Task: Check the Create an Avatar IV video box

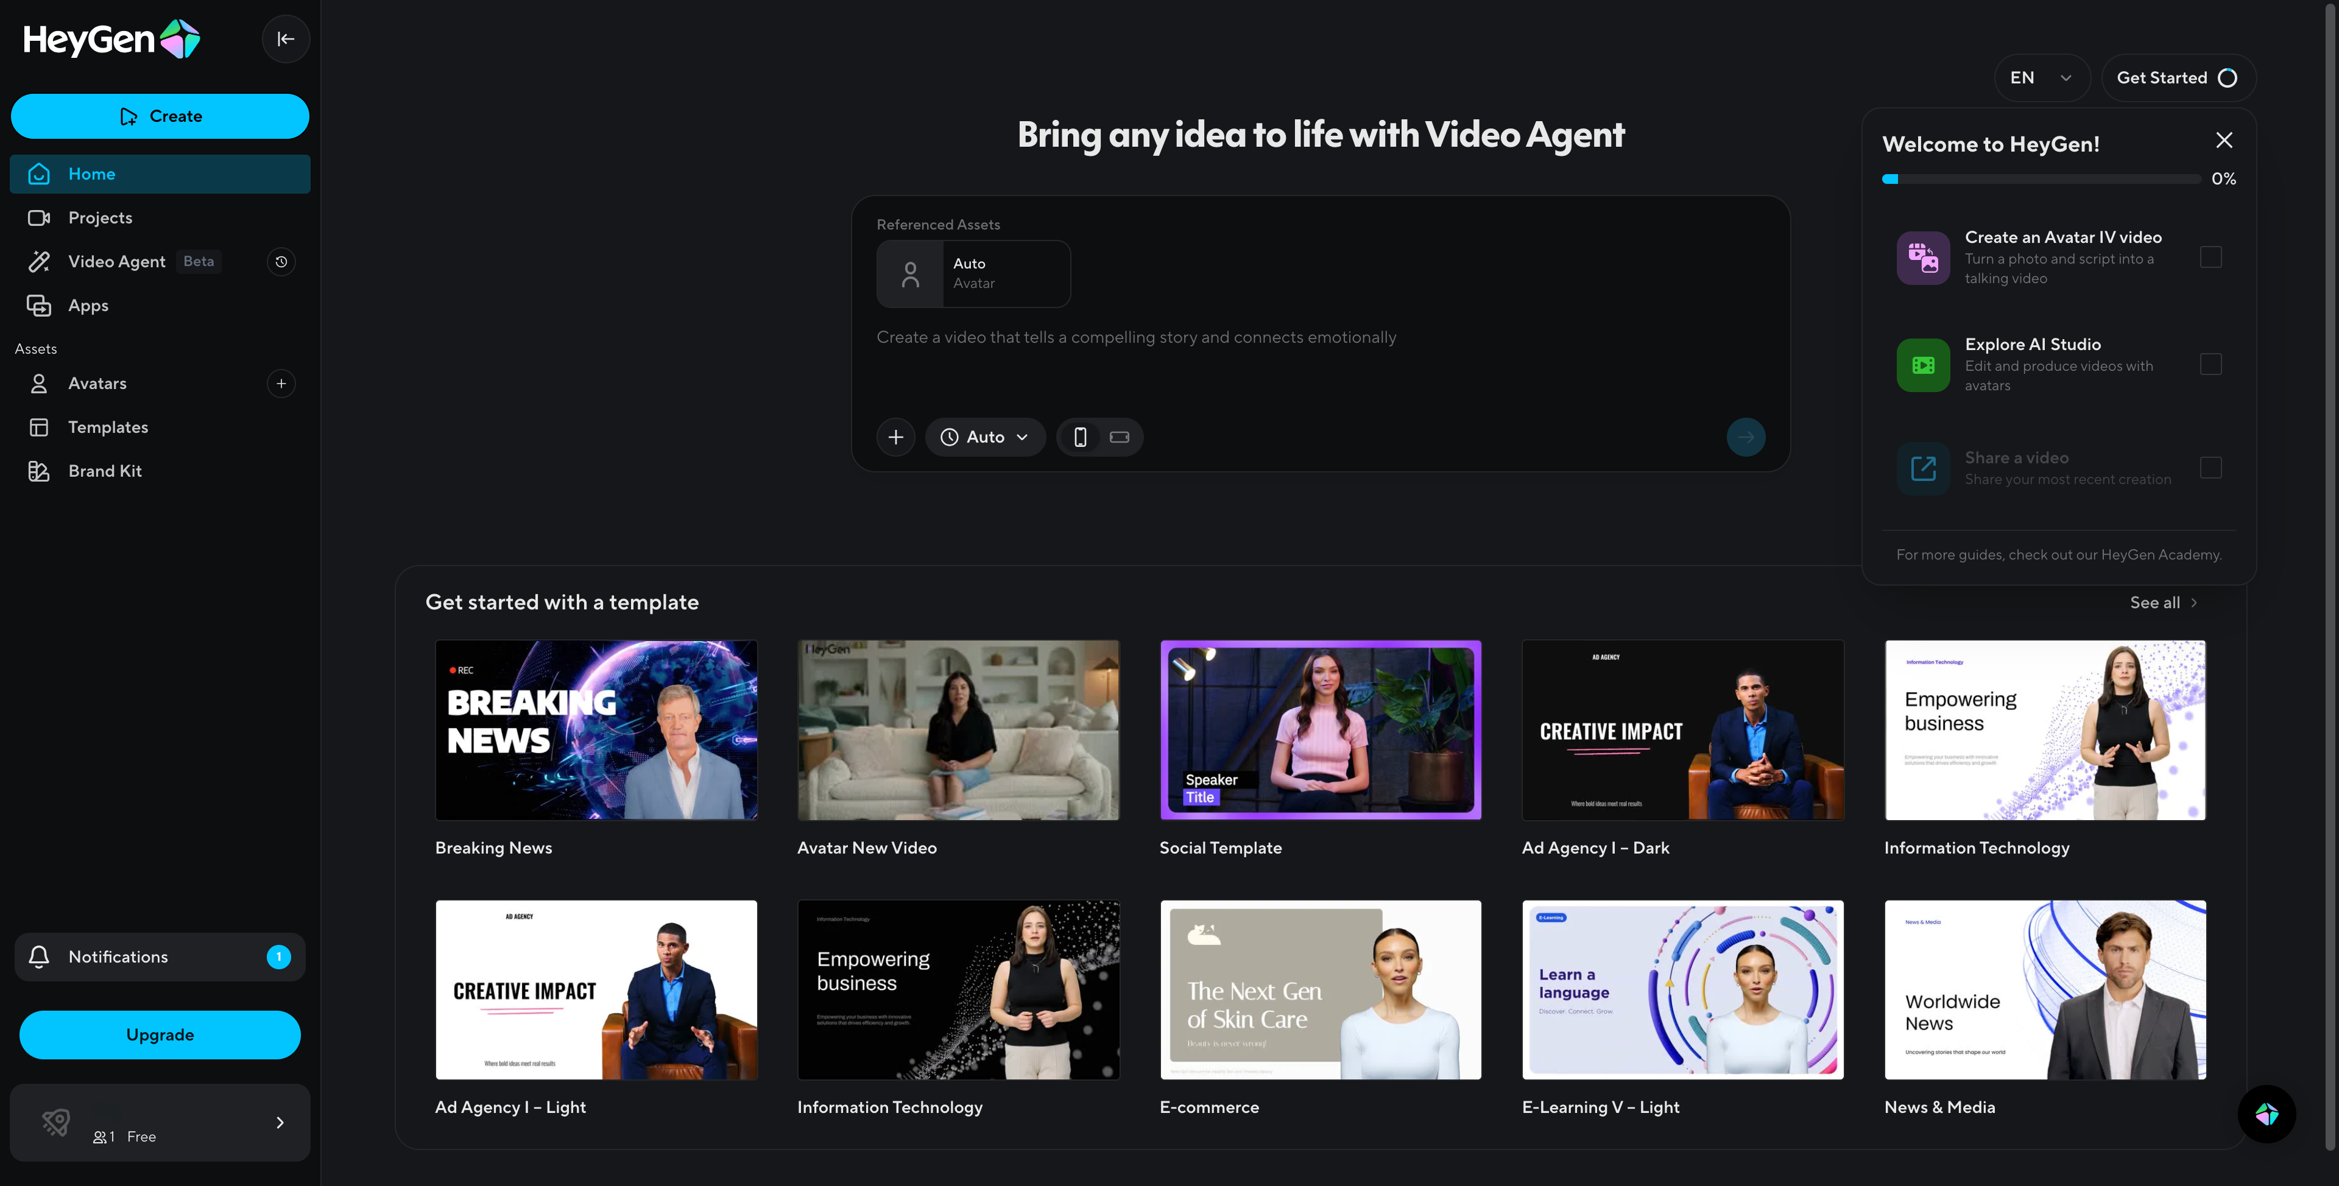Action: (2210, 257)
